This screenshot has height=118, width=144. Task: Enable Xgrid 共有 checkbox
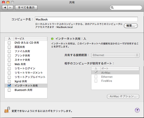click(x=9, y=81)
